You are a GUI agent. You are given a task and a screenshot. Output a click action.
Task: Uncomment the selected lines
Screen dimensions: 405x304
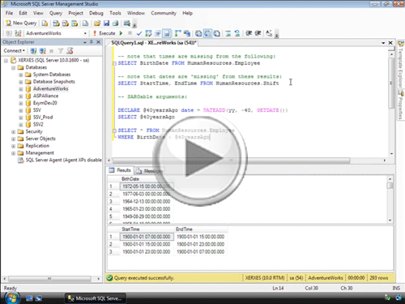[237, 33]
